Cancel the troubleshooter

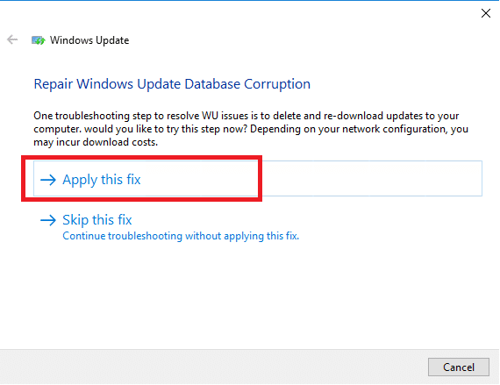458,367
